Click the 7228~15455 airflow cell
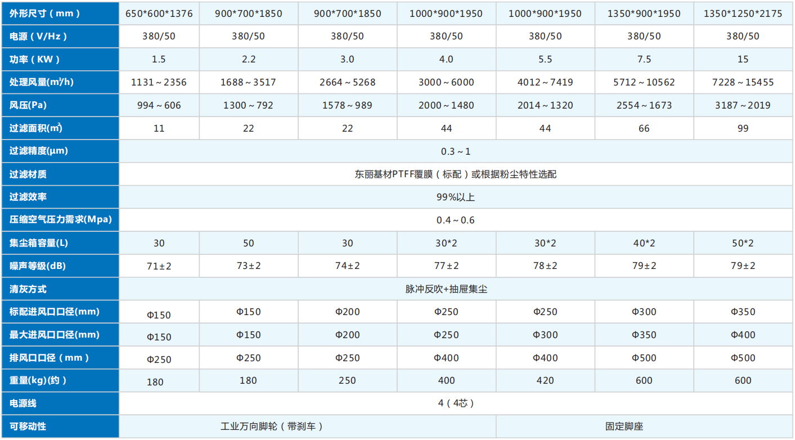The image size is (795, 440). point(743,82)
